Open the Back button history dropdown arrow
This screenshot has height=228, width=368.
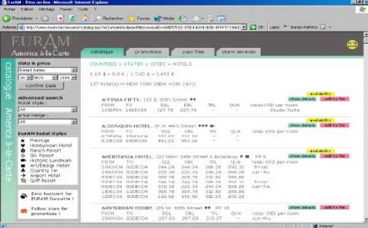(x=36, y=18)
